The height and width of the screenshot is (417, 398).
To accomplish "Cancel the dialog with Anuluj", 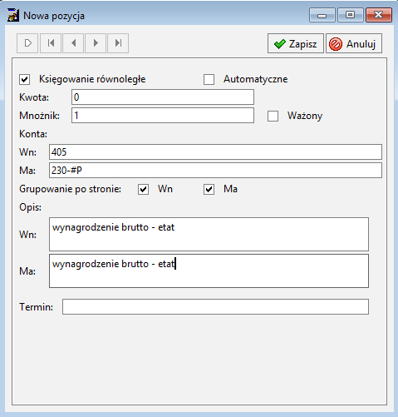I will [354, 43].
